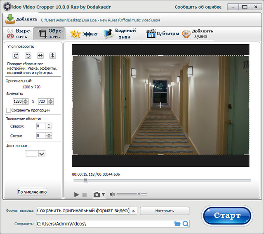Open output folder icon
Image resolution: width=264 pixels, height=234 pixels.
[177, 224]
